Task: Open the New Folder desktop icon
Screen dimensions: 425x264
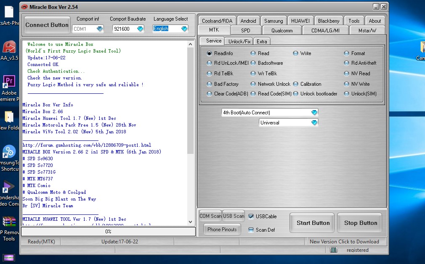Action: [9, 121]
